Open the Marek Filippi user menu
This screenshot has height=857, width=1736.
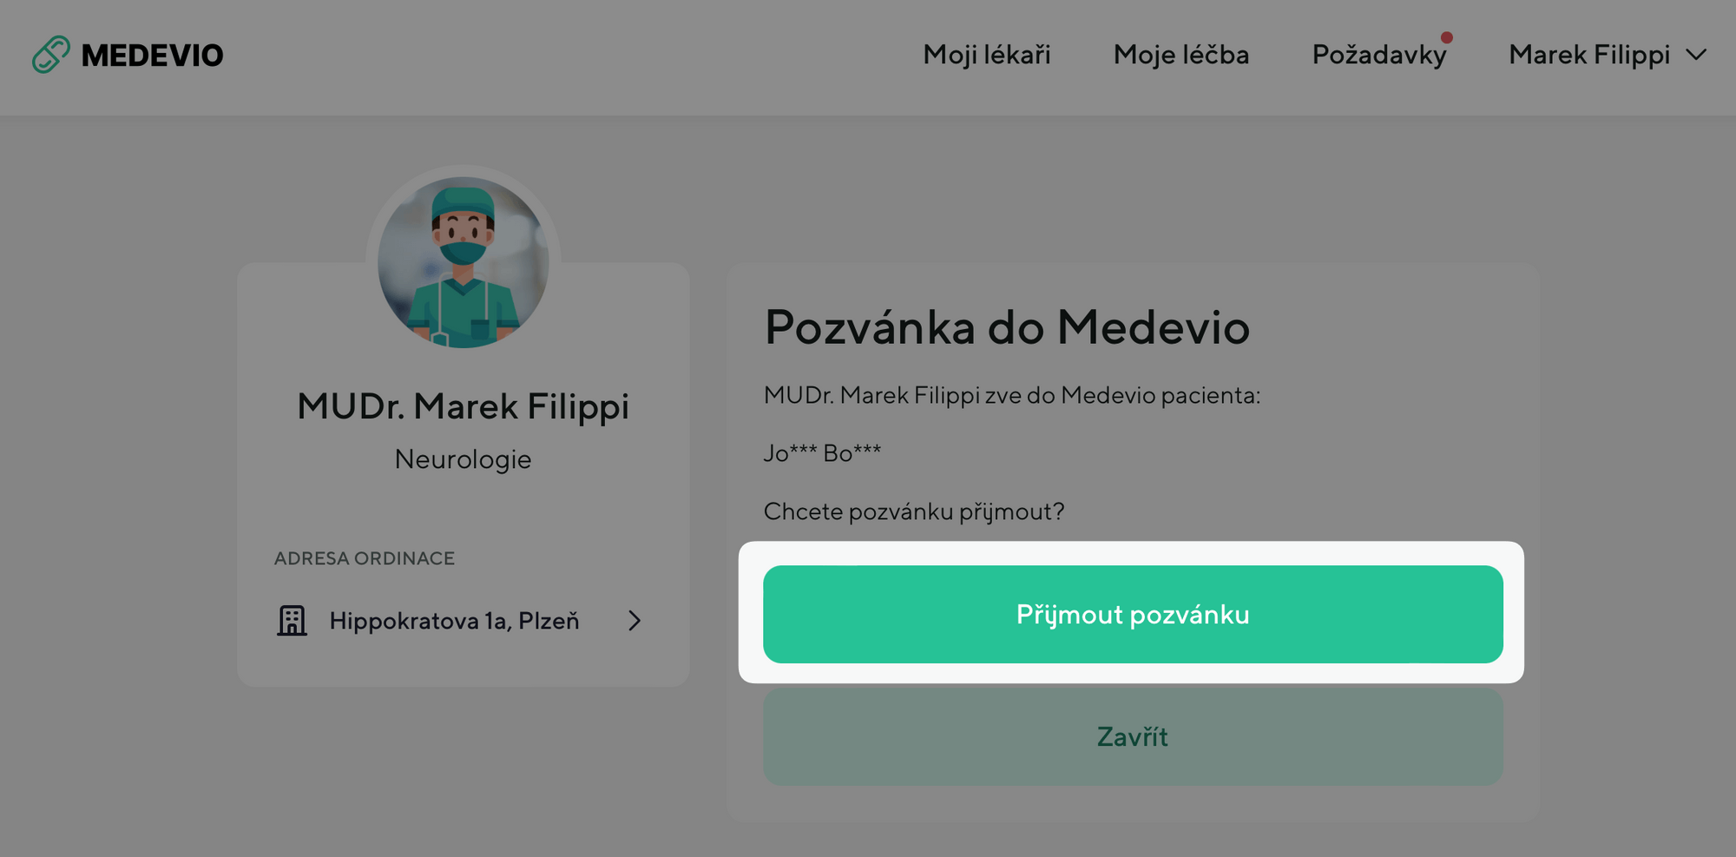(x=1588, y=55)
